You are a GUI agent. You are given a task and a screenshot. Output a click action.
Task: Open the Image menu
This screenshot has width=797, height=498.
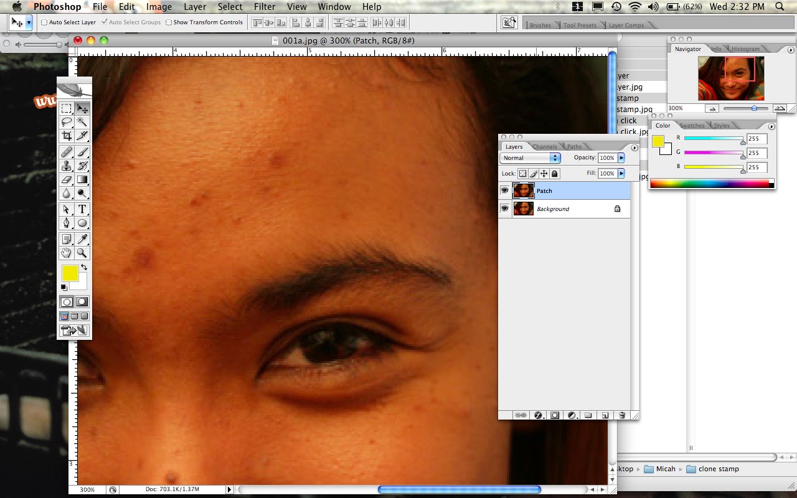tap(159, 7)
